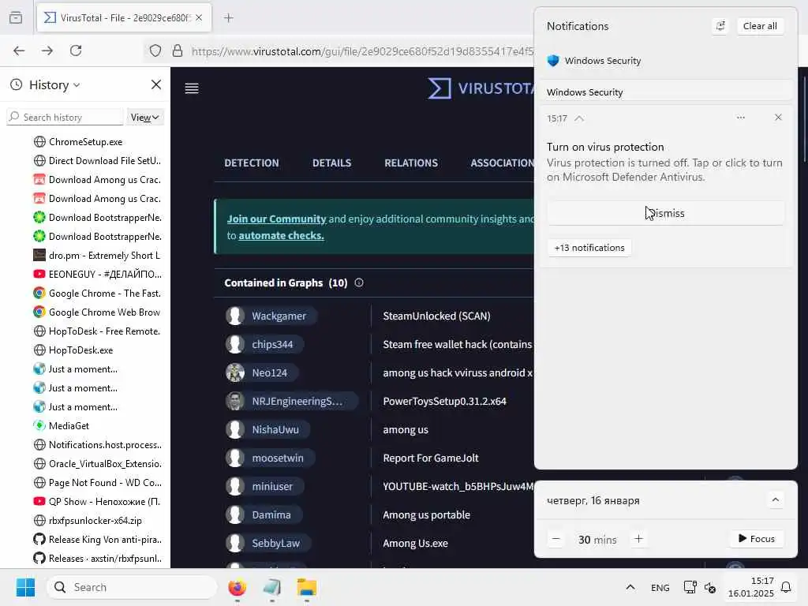
Task: Click the browser Back arrow
Action: tap(19, 50)
